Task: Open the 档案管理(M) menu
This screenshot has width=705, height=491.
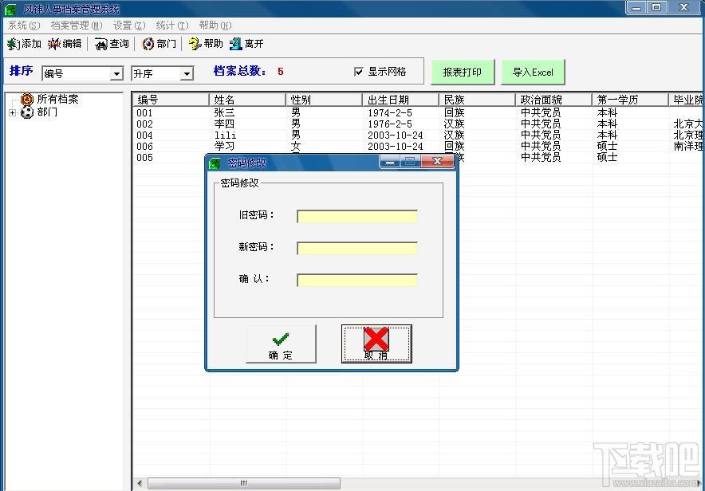Action: click(x=77, y=26)
